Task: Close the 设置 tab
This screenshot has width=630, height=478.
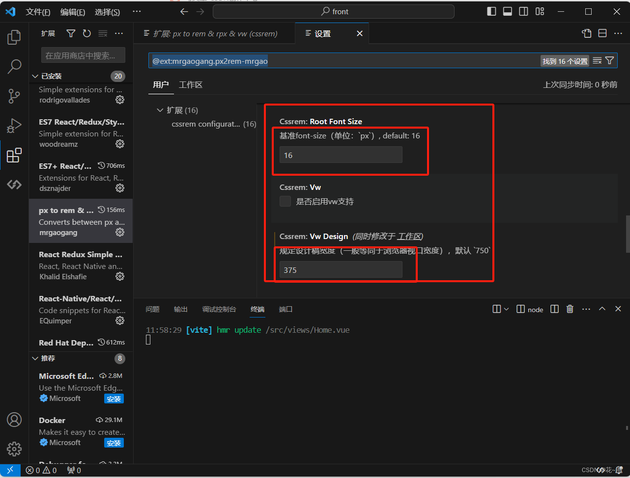Action: point(360,33)
